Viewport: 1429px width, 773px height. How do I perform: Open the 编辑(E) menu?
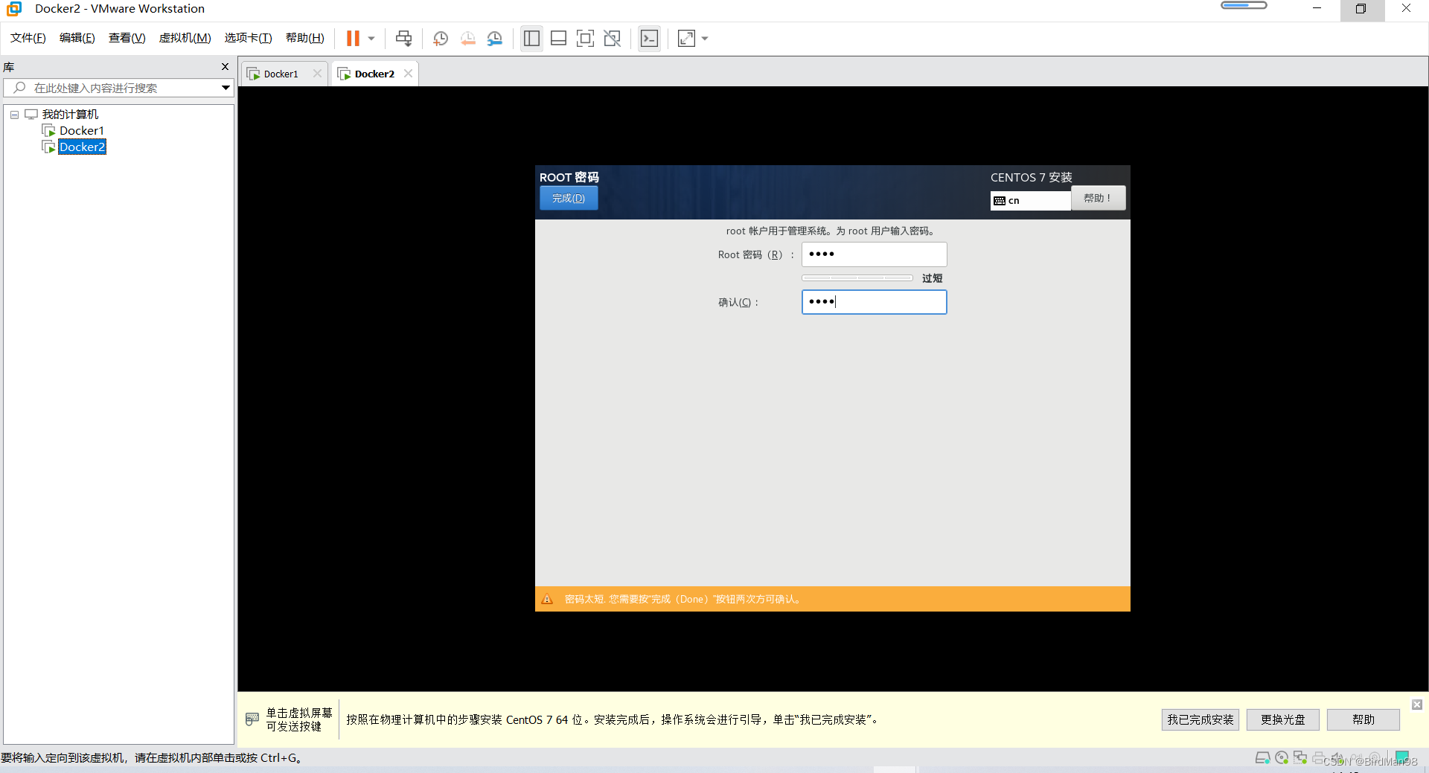[x=77, y=38]
